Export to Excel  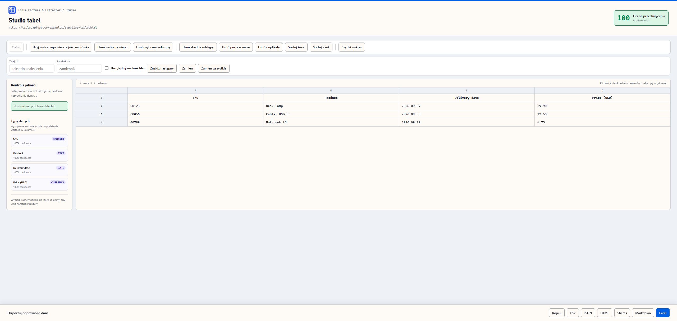pos(663,313)
